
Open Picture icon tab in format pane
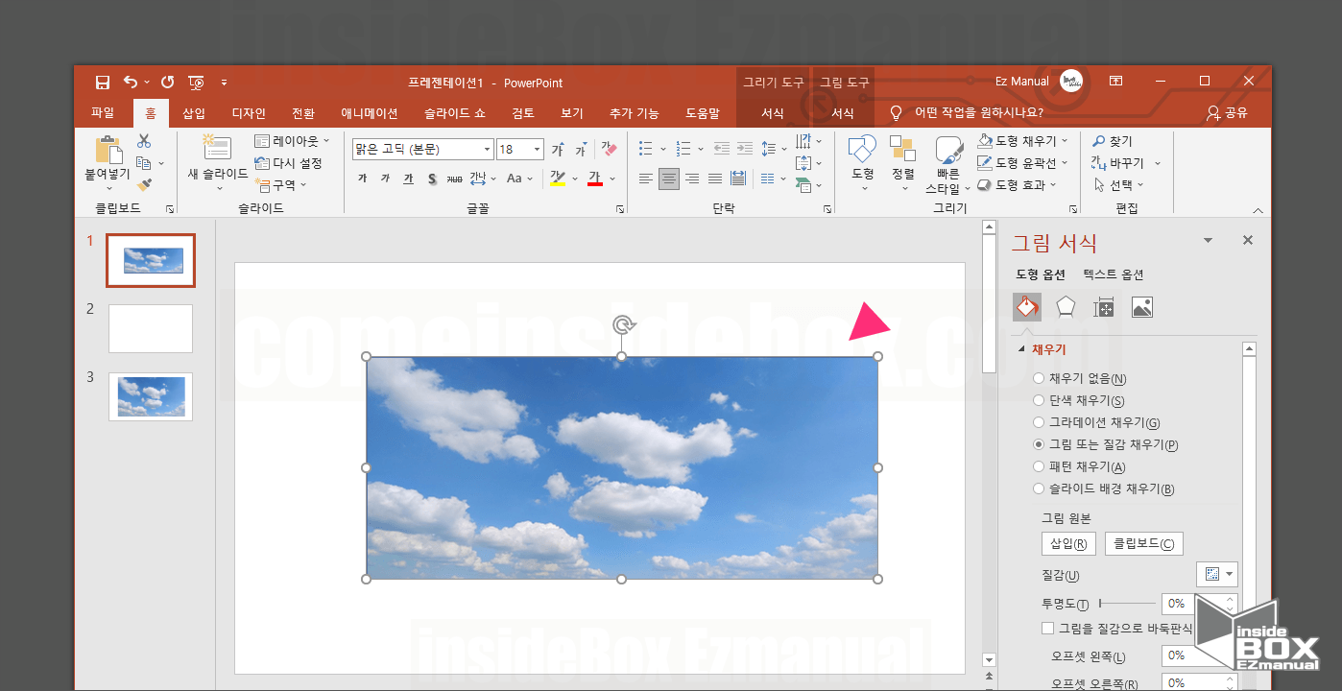tap(1142, 307)
